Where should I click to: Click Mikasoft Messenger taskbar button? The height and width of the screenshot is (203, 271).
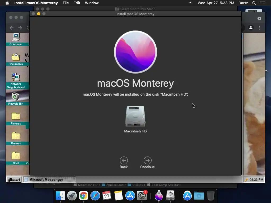(49, 179)
